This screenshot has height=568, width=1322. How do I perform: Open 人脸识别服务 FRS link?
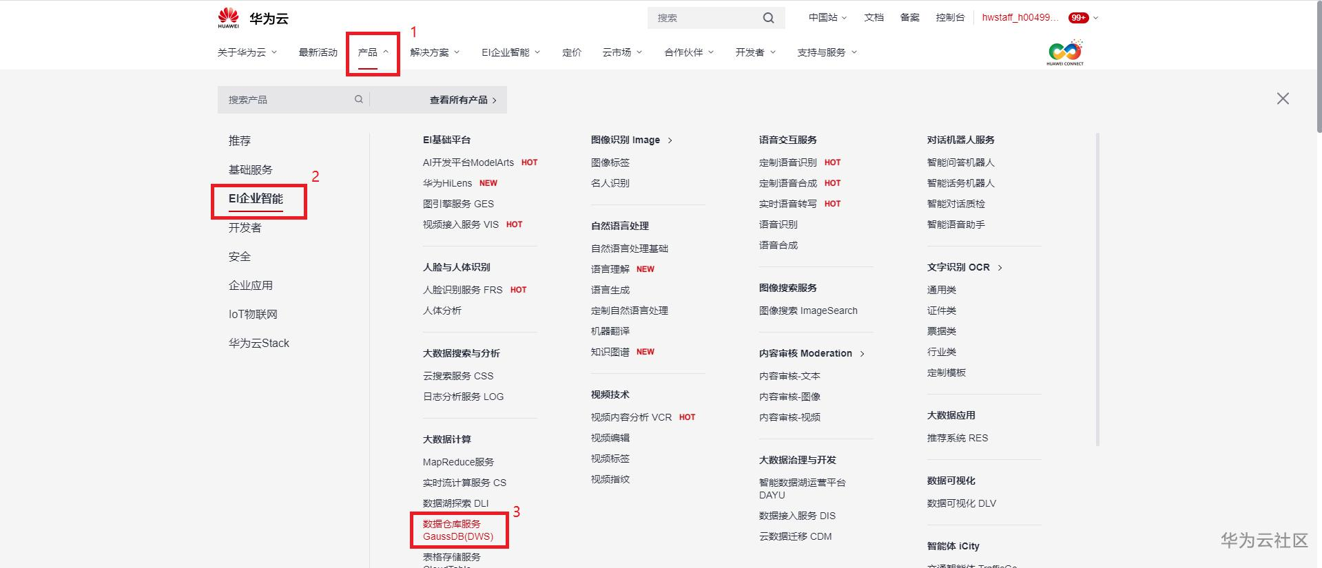click(463, 290)
